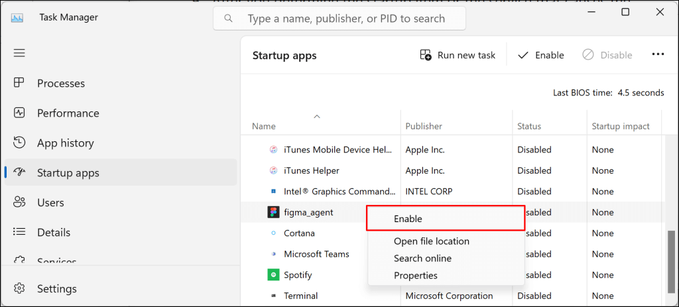Sort the list by Name column header
This screenshot has width=679, height=307.
coord(264,126)
